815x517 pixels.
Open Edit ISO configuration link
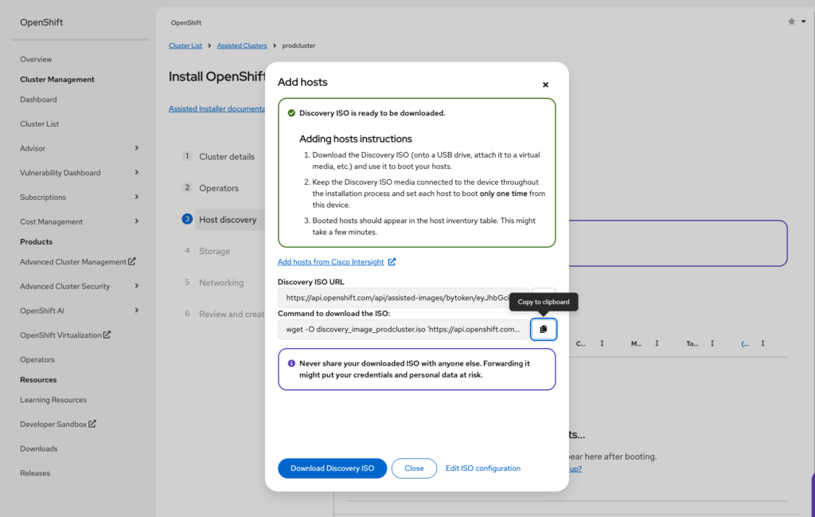(482, 468)
